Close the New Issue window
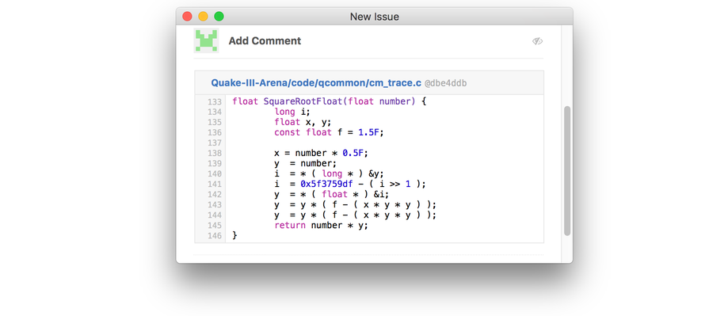 pyautogui.click(x=187, y=17)
